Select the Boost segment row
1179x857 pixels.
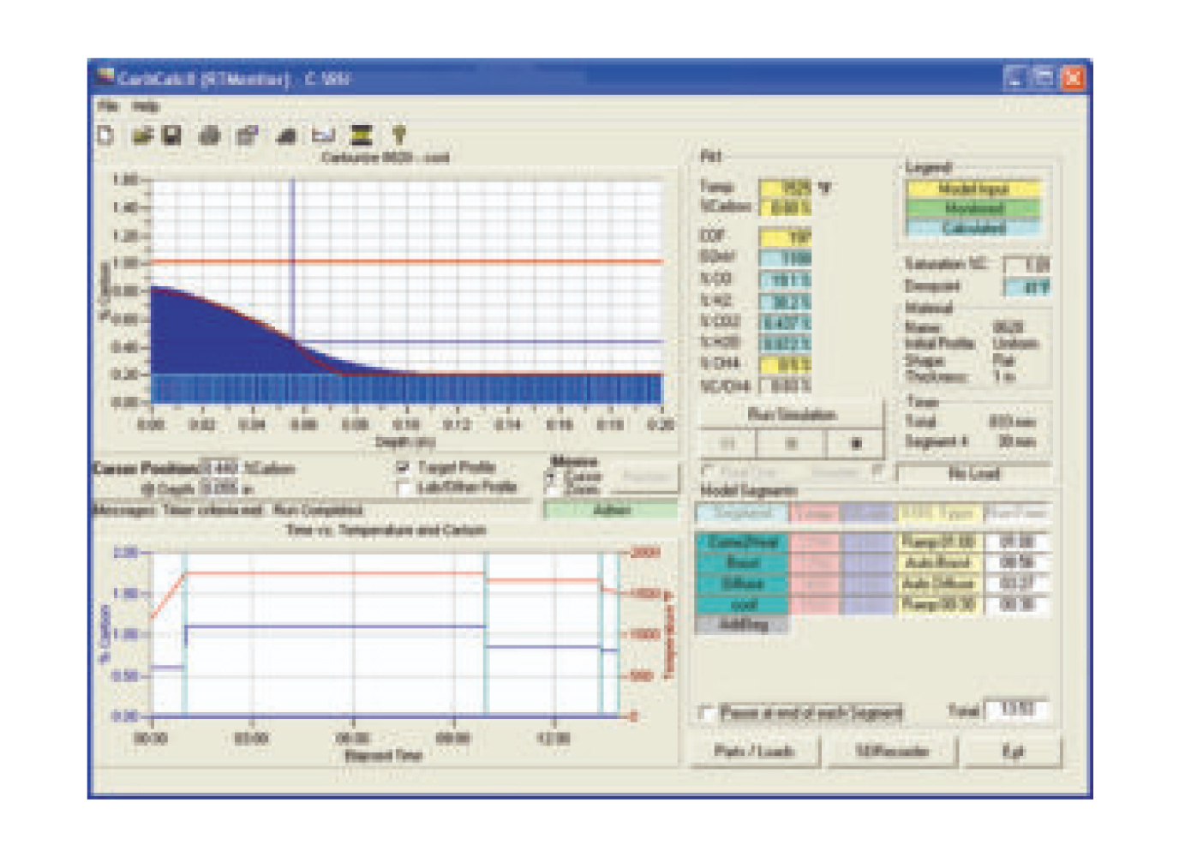tap(742, 563)
